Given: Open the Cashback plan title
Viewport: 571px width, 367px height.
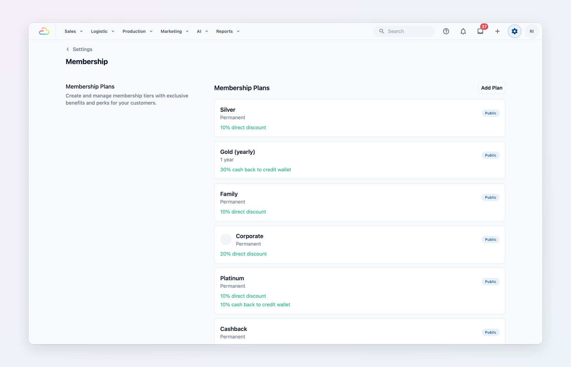Looking at the screenshot, I should pyautogui.click(x=233, y=329).
